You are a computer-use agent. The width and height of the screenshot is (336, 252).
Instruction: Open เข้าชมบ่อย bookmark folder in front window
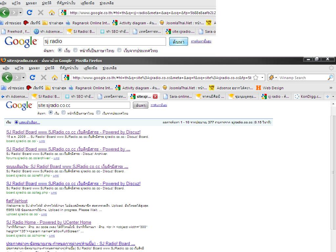point(13,88)
